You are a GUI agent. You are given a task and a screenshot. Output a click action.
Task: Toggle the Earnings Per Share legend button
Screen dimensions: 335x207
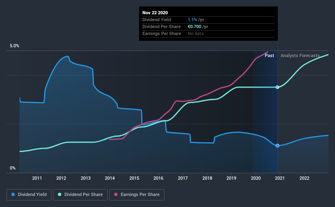click(137, 195)
